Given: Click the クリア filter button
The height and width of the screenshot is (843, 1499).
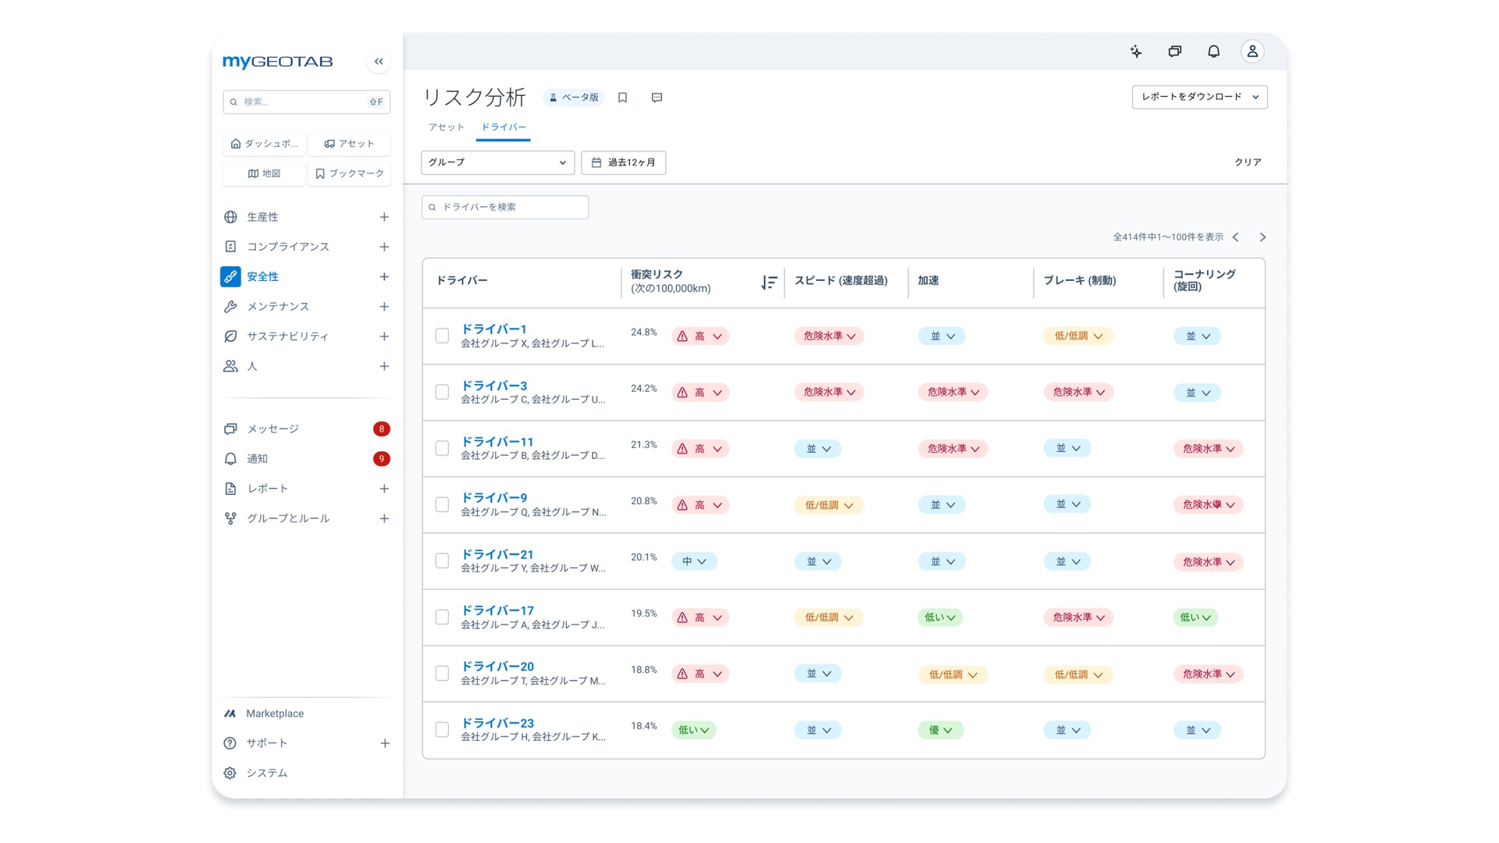Looking at the screenshot, I should [1248, 162].
